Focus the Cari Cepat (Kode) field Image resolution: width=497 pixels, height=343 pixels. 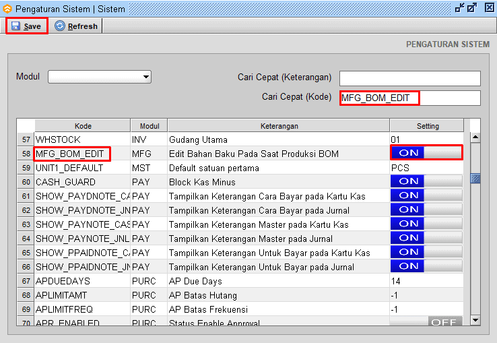[410, 98]
